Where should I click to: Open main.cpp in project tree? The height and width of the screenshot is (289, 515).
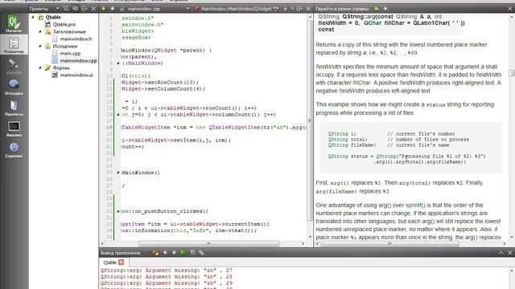[x=70, y=54]
